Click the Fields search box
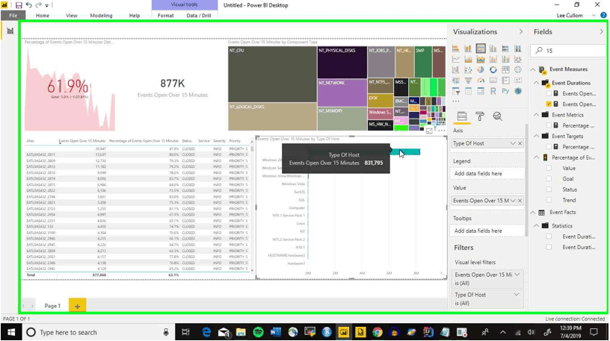 tap(568, 51)
